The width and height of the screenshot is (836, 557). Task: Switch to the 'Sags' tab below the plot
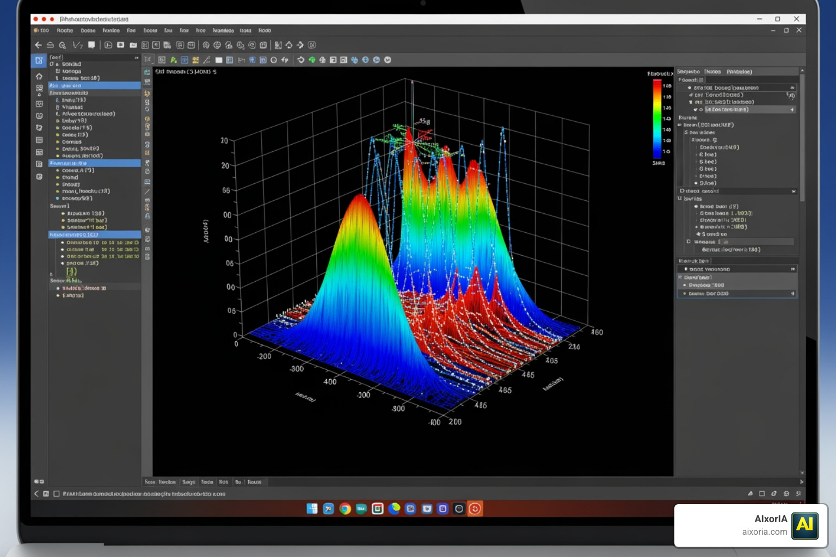(x=189, y=482)
